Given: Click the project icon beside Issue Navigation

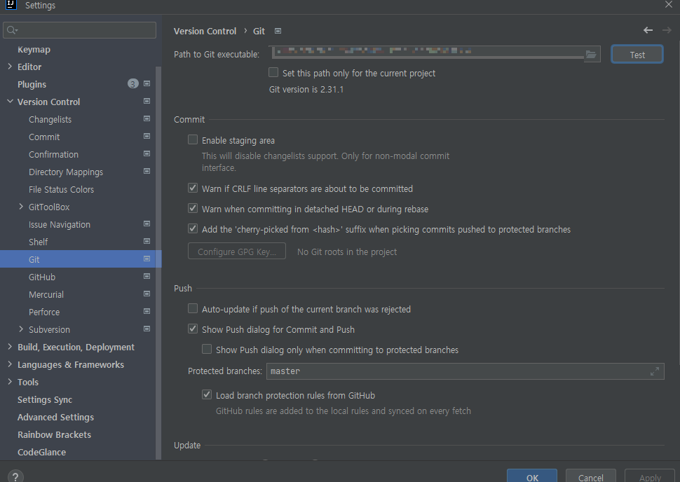Looking at the screenshot, I should pos(147,223).
